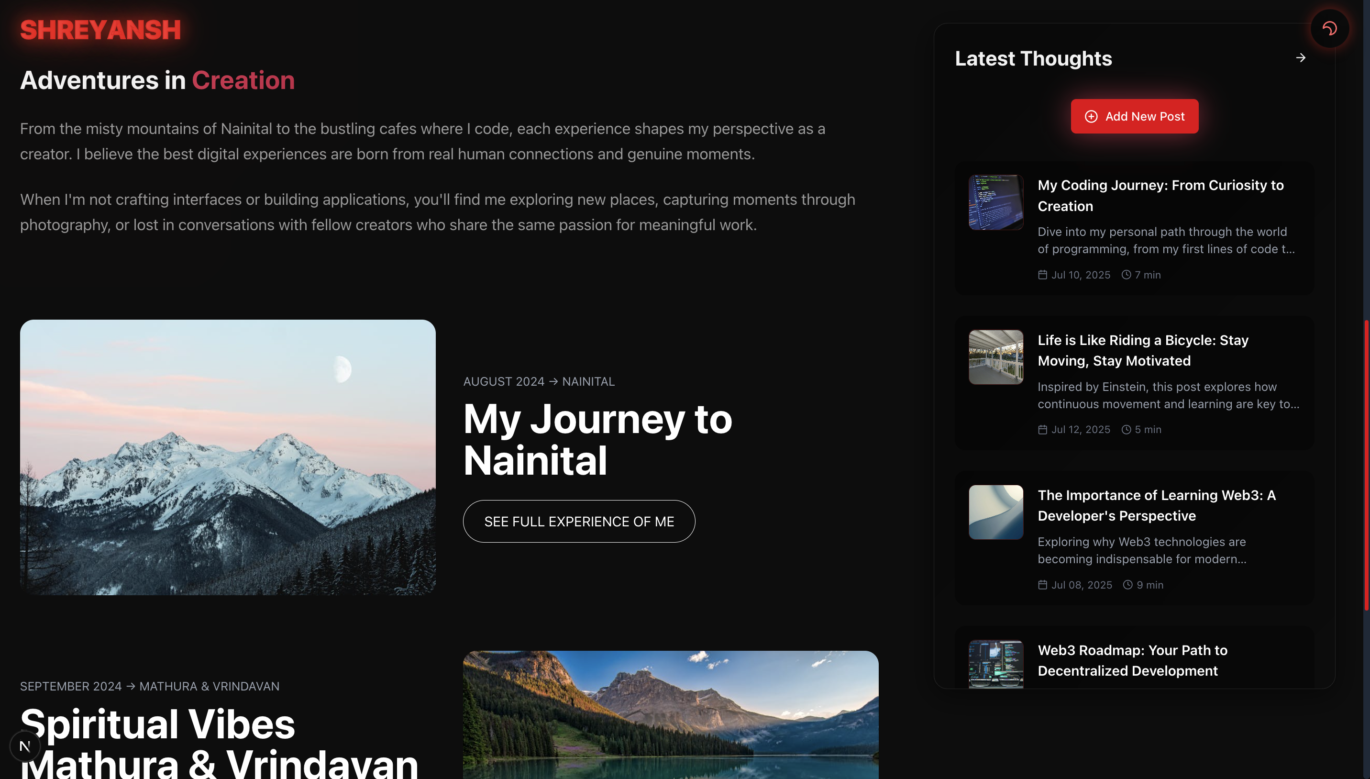Open the SHREYANSH logo link

click(x=100, y=30)
